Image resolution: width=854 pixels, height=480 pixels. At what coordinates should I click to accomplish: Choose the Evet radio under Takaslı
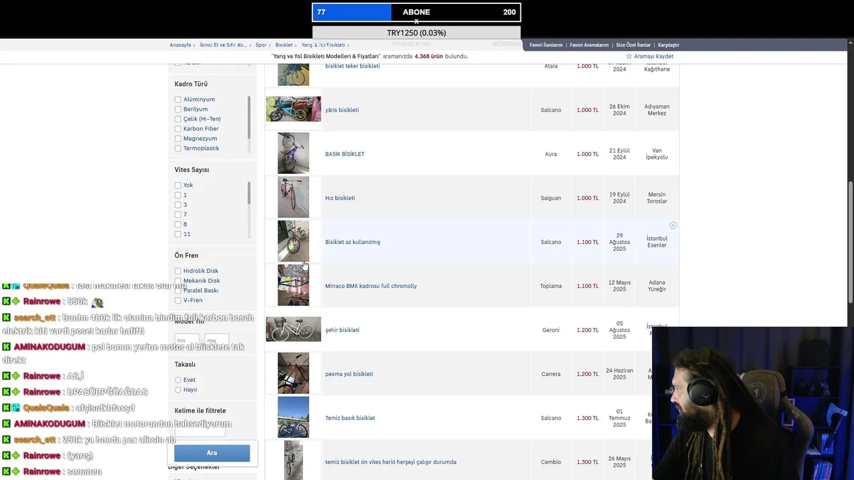(x=178, y=380)
